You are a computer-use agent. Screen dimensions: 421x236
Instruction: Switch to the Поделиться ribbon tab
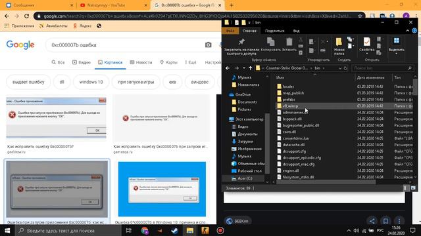point(275,31)
